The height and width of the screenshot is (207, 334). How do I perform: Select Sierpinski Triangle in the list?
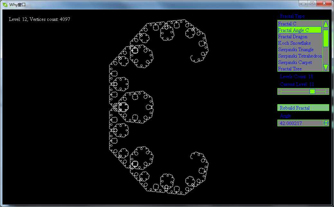coord(300,50)
